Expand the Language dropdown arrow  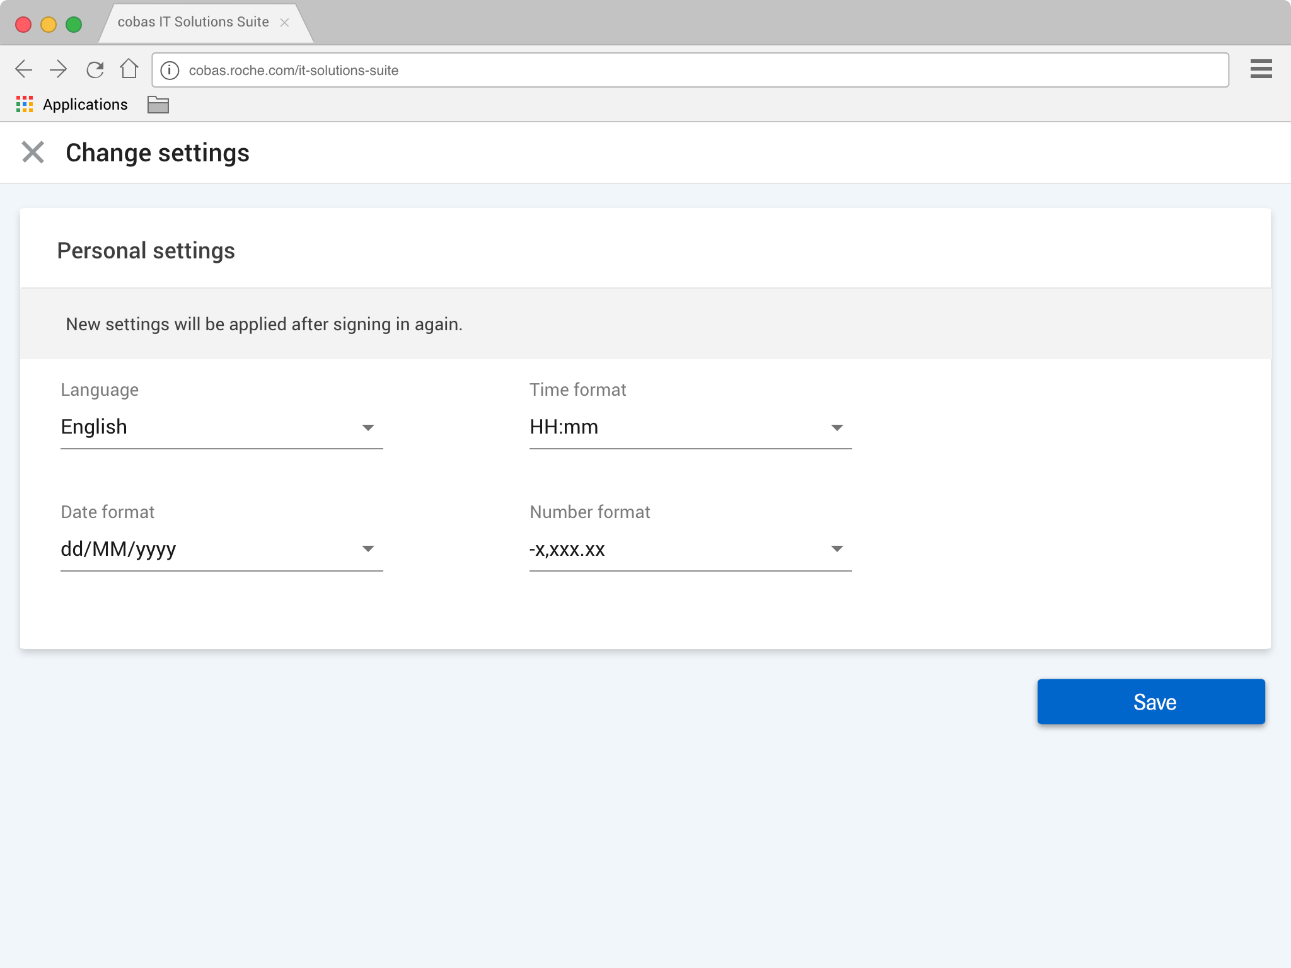tap(368, 428)
